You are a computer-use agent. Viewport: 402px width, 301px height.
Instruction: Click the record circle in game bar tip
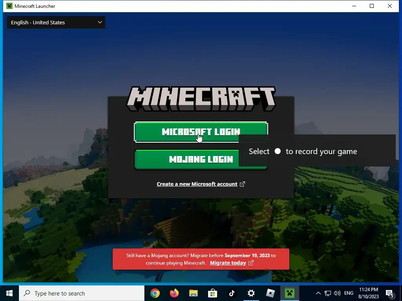click(x=278, y=151)
